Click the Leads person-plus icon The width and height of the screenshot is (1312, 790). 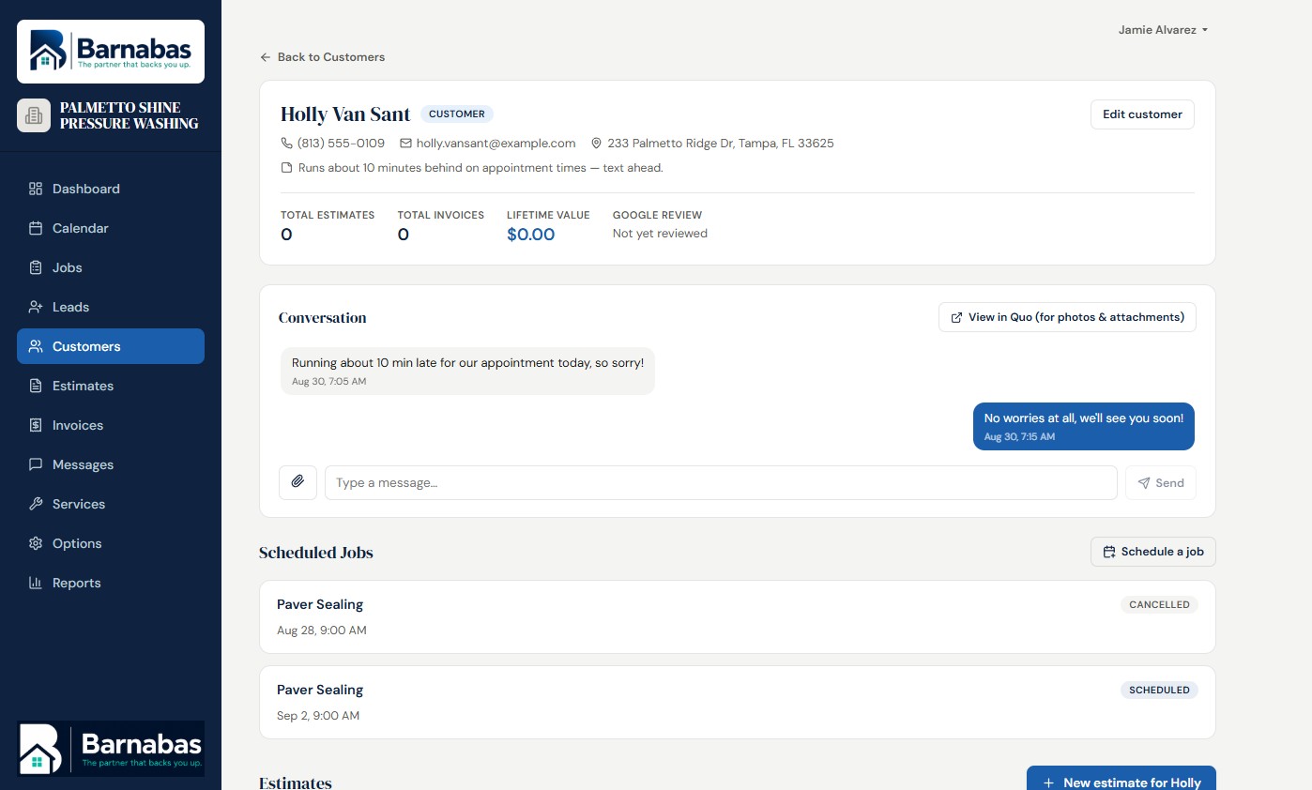coord(36,307)
